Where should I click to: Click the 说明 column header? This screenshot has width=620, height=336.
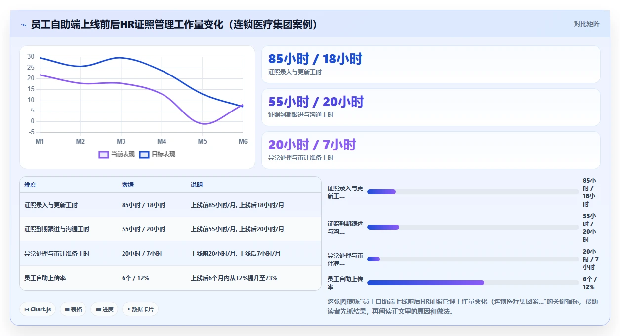point(197,185)
